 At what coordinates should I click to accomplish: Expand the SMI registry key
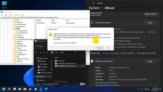[13, 20]
